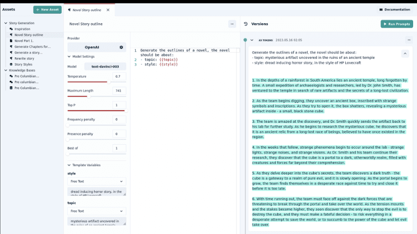The image size is (417, 234).
Task: Adjust the Temperature slider
Action: click(107, 82)
